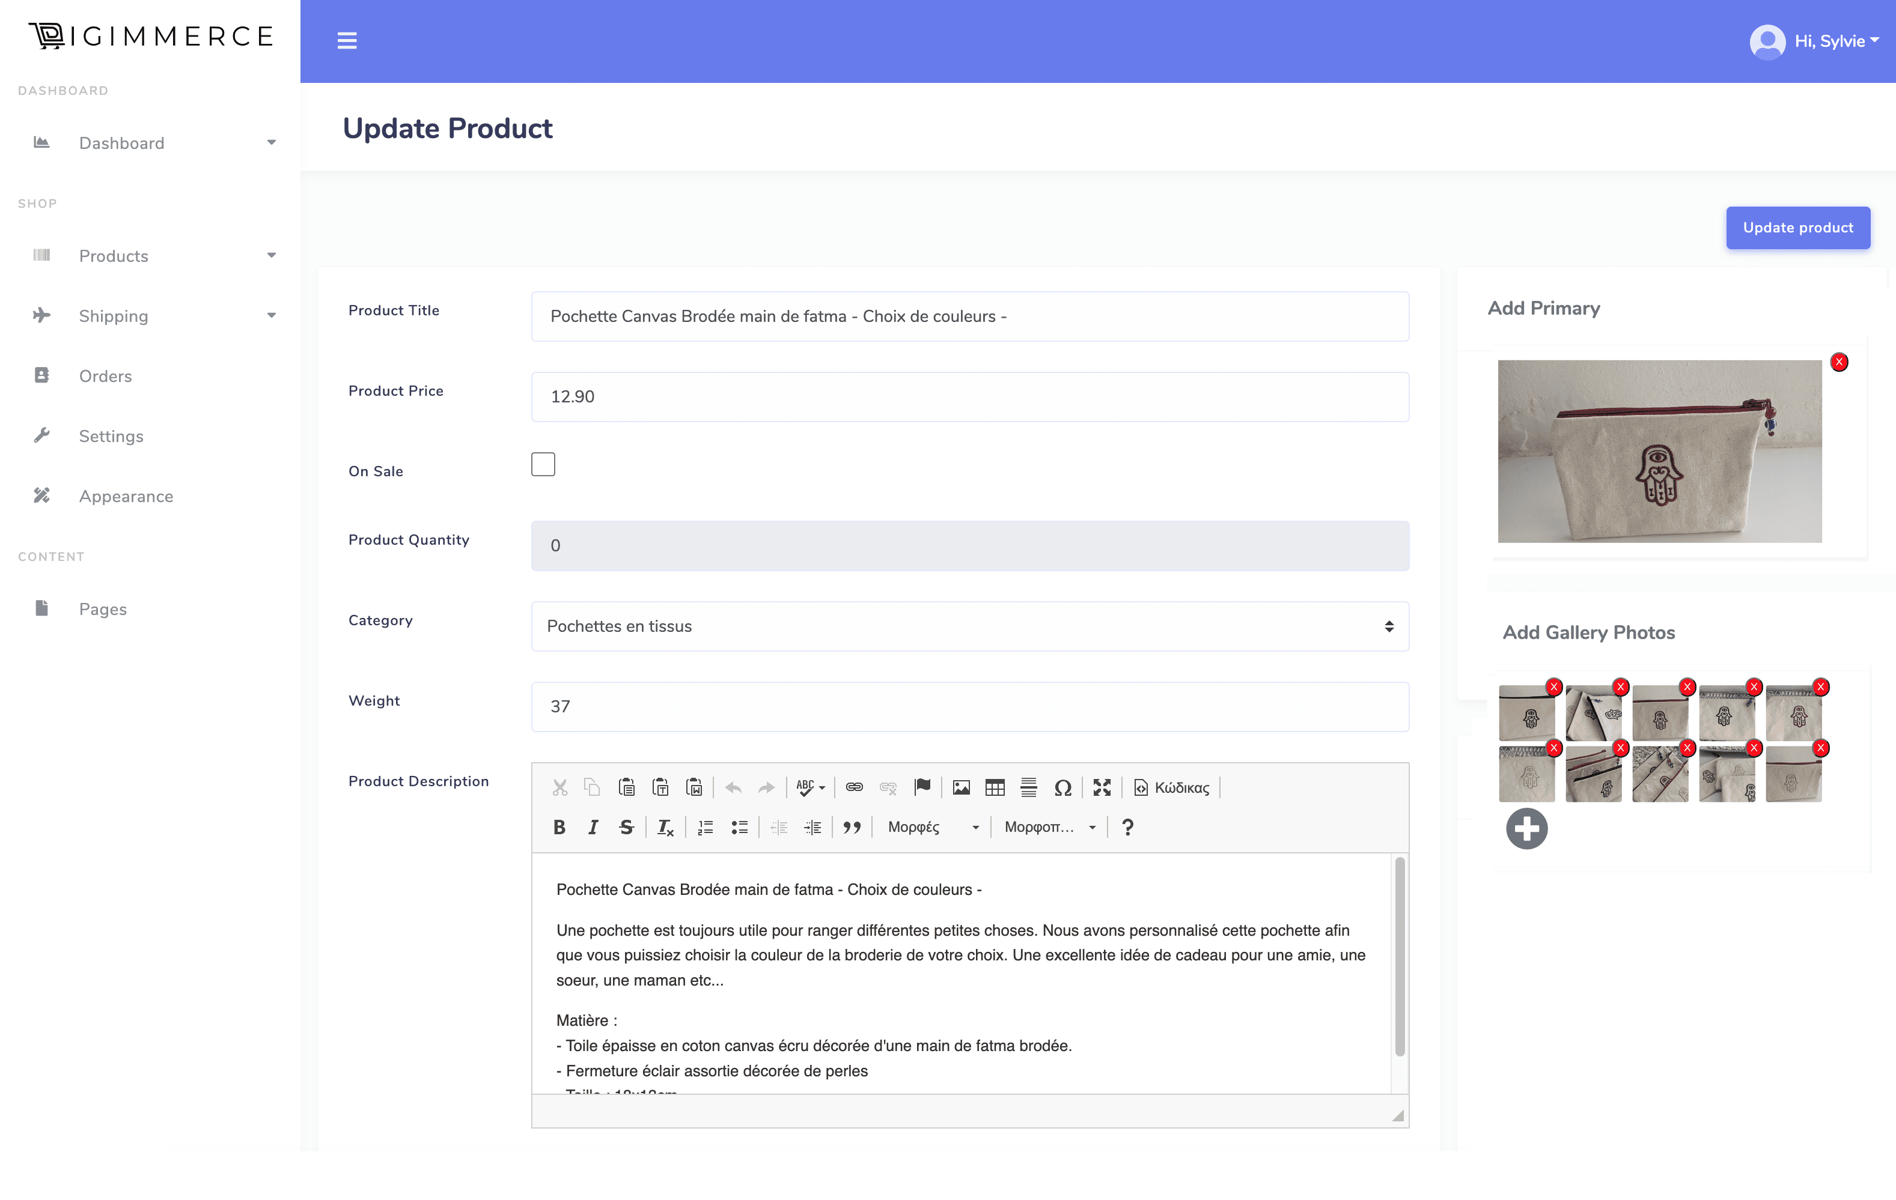This screenshot has height=1200, width=1896.
Task: Click the Update product button
Action: tap(1797, 228)
